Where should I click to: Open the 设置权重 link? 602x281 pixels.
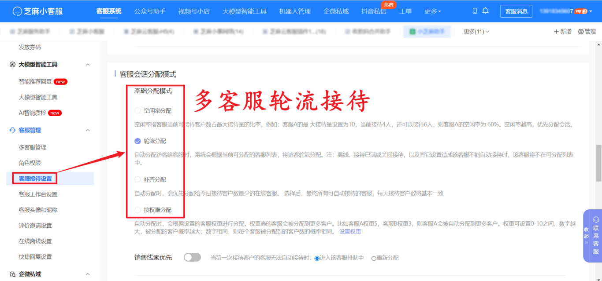coord(351,231)
